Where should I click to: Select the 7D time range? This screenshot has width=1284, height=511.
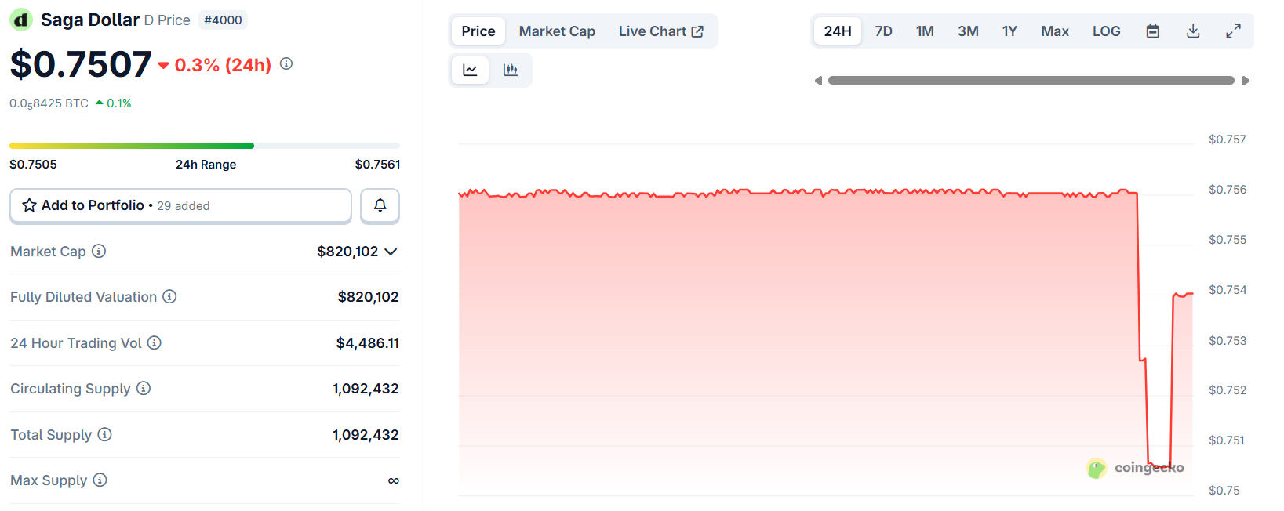click(x=883, y=31)
